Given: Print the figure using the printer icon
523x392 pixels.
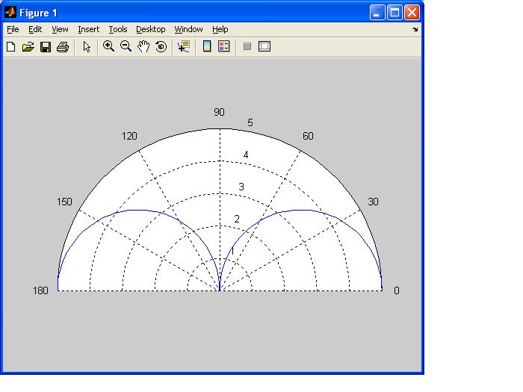Looking at the screenshot, I should 63,47.
